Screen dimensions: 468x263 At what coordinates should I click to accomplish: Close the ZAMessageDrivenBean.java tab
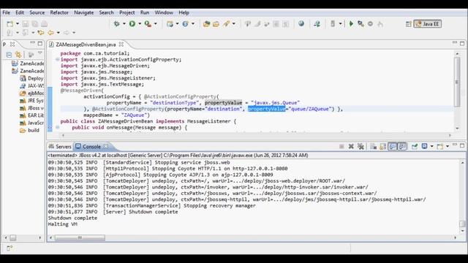click(x=121, y=44)
